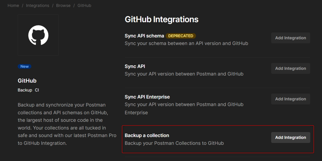Screen dimensions: 322x161
Task: Add Integration for Backup a collection
Action: pos(291,137)
